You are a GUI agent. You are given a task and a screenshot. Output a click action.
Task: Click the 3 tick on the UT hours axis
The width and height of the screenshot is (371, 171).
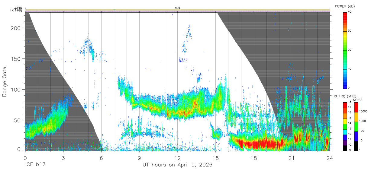[x=63, y=158]
